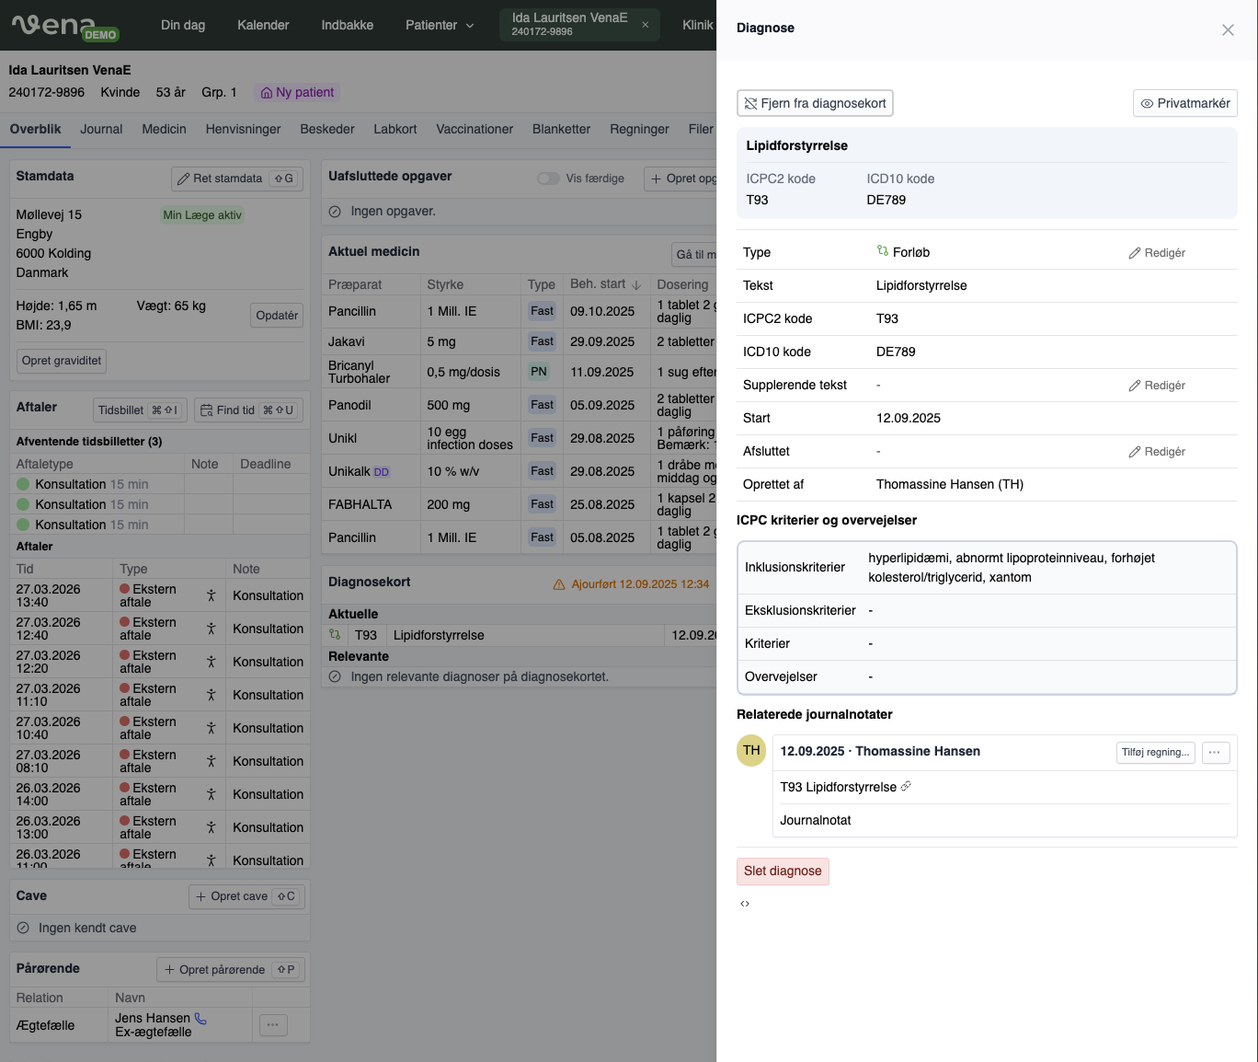Open the three-dots menu on journal note
Viewport: 1258px width, 1062px height.
pyautogui.click(x=1214, y=752)
